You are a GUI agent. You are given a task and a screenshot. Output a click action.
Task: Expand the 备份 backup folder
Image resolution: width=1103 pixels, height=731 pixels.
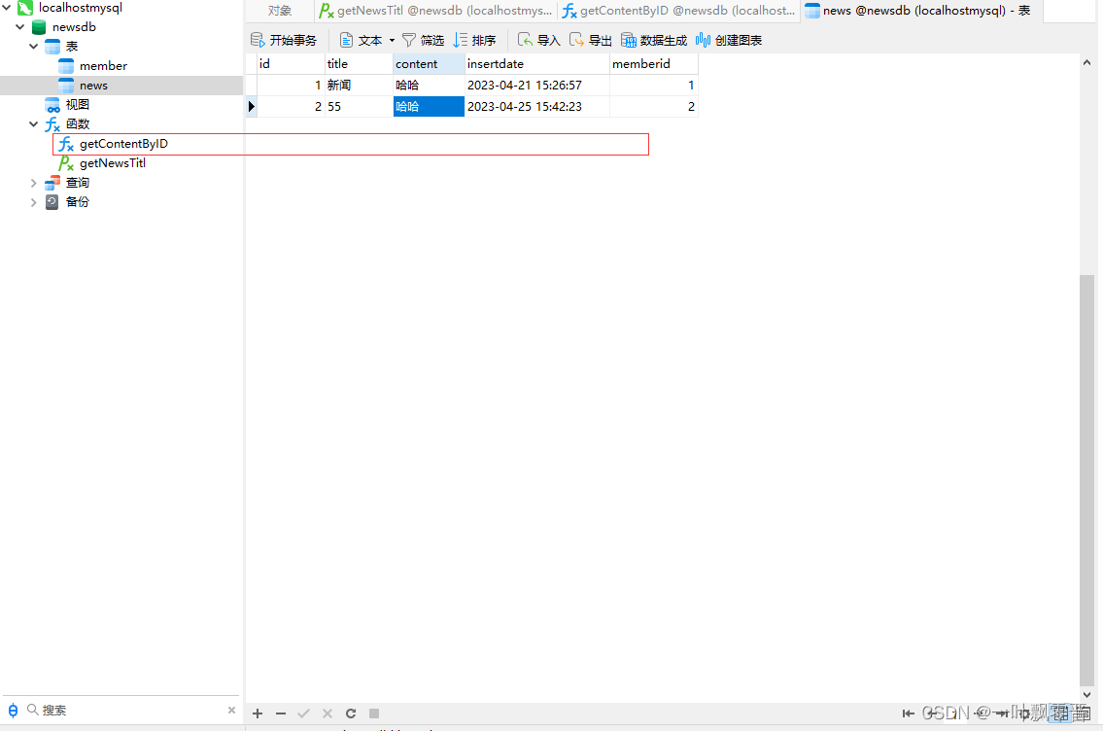(33, 202)
